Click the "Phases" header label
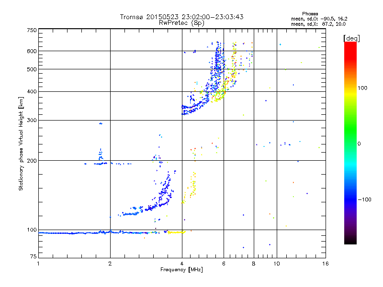Image resolution: width=383 pixels, height=287 pixels. [x=310, y=14]
